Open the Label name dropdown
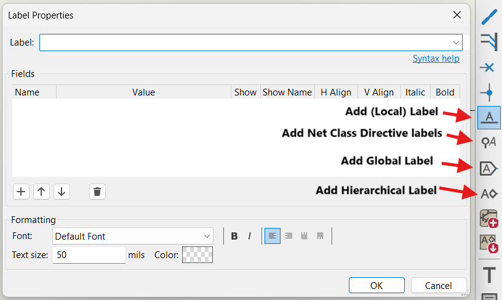Viewport: 502px width, 300px height. [456, 43]
